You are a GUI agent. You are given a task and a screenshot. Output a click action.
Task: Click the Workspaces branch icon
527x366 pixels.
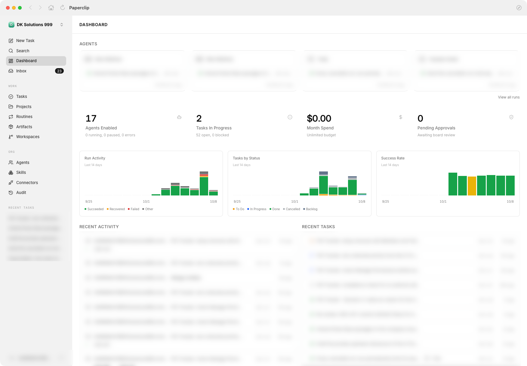(11, 137)
